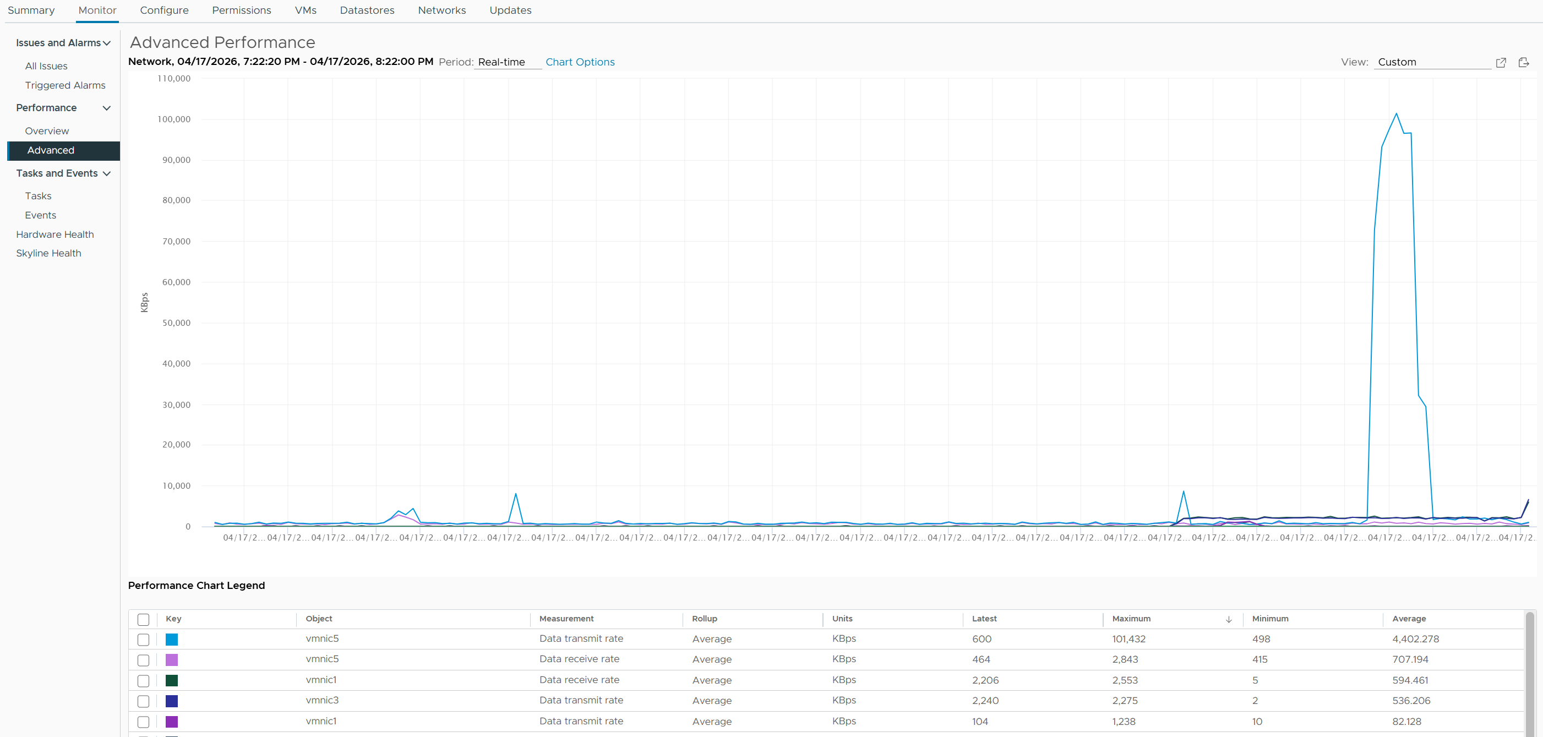The image size is (1543, 737).
Task: Collapse the Tasks and Events section
Action: (x=107, y=173)
